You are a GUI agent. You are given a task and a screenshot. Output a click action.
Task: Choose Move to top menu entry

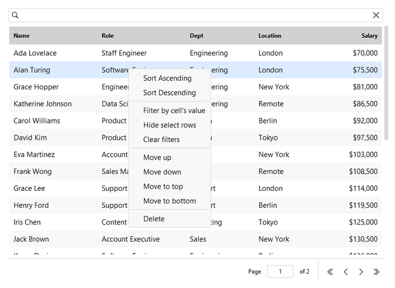(170, 187)
